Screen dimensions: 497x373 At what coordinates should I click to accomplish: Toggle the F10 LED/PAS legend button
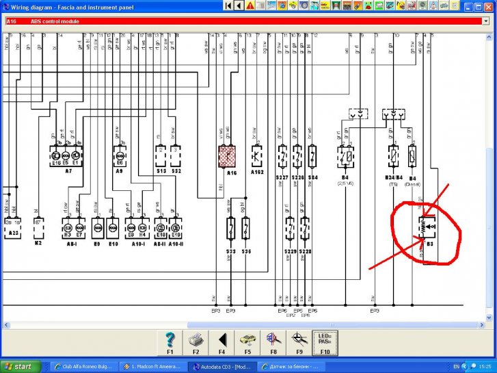pyautogui.click(x=325, y=342)
